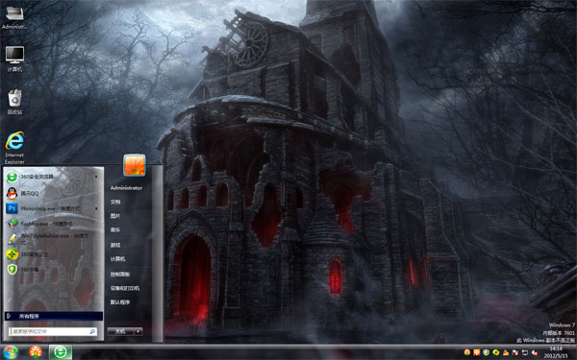Open network status tray icon
Image resolution: width=577 pixels, height=360 pixels.
coord(525,352)
